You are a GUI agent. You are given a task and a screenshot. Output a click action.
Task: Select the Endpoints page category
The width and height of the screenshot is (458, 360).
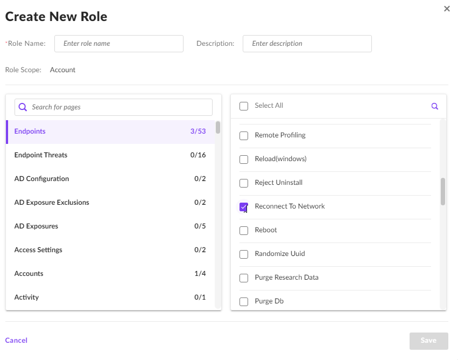(110, 131)
